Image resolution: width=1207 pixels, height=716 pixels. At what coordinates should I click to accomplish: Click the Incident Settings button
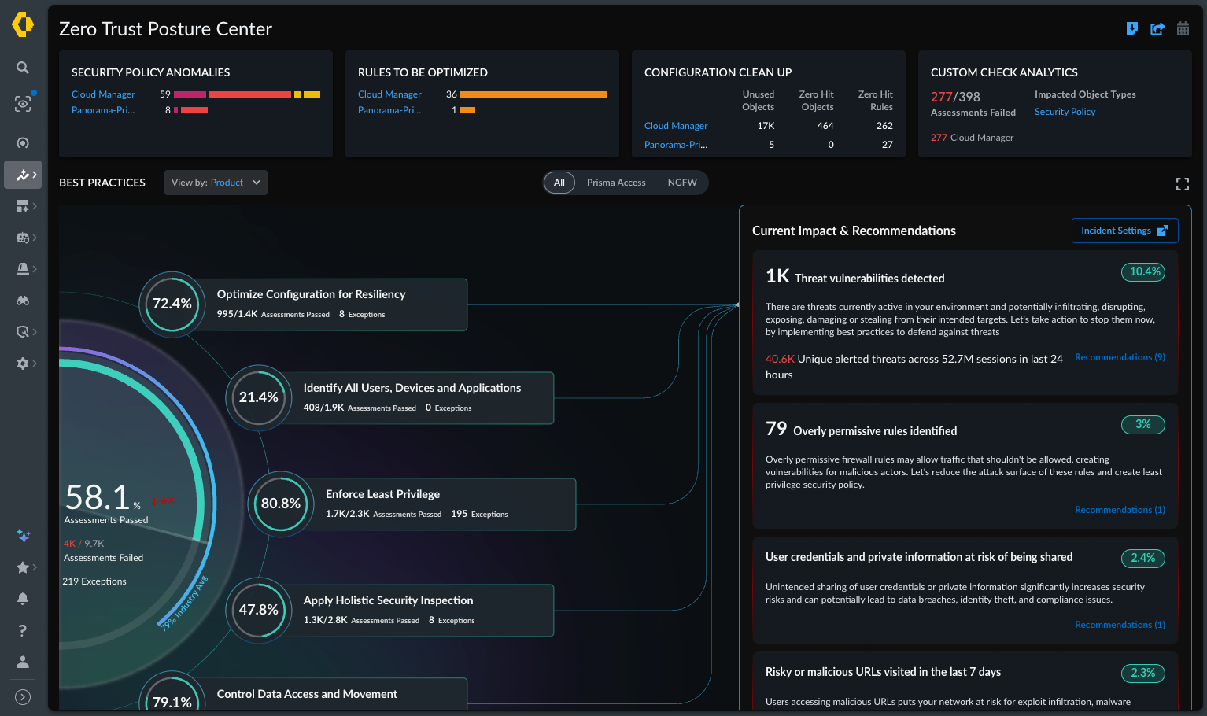(x=1124, y=231)
